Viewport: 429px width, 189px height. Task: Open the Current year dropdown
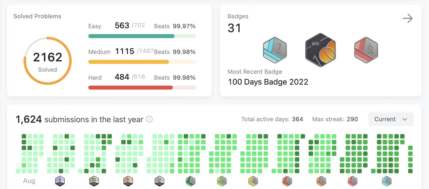391,119
